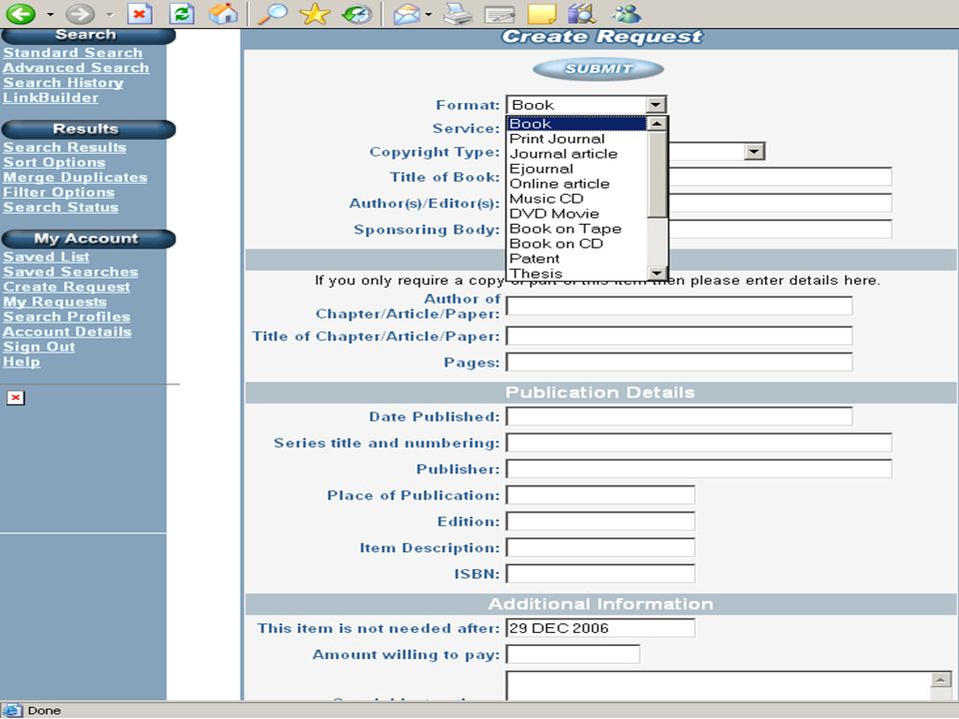Click the Date Published input field
This screenshot has height=719, width=959.
coord(679,416)
